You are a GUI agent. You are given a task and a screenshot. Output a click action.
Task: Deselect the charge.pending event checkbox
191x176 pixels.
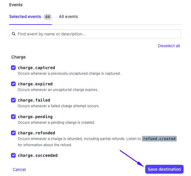pos(13,117)
